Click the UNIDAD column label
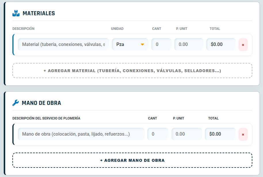The width and height of the screenshot is (263, 177). (117, 29)
